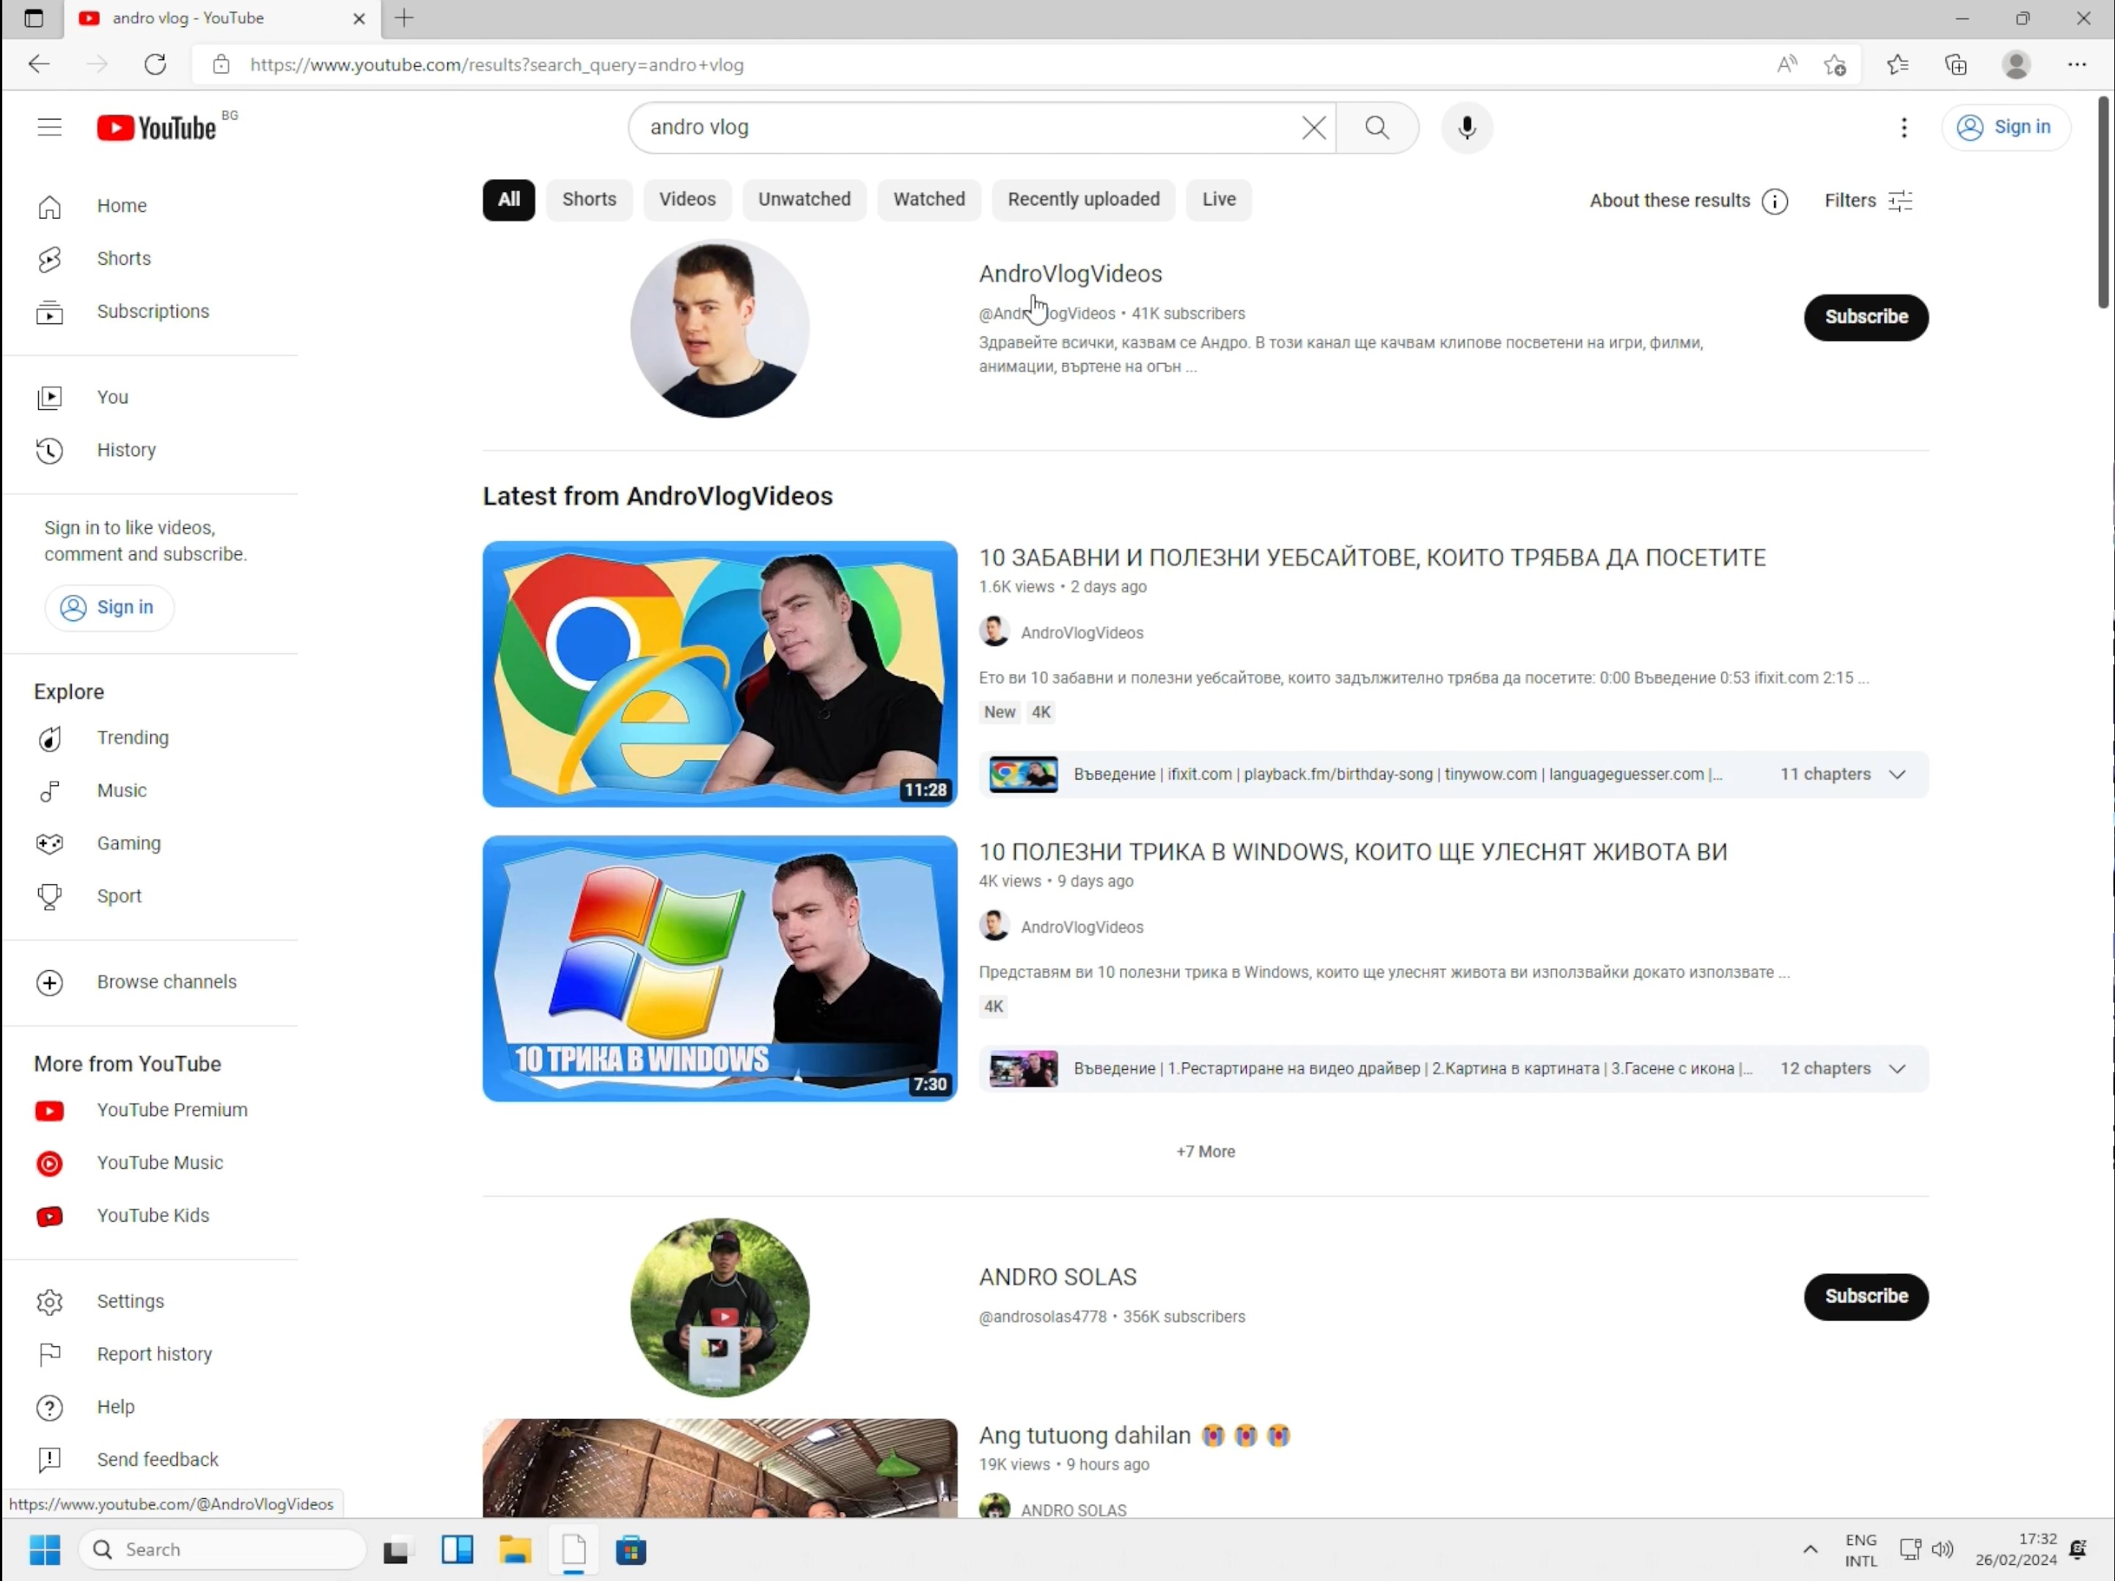Open Windows Start menu
The width and height of the screenshot is (2115, 1581).
coord(44,1550)
